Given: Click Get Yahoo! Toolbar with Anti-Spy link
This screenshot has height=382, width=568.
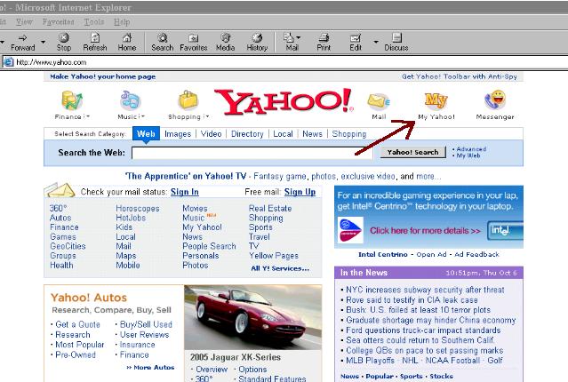Looking at the screenshot, I should 460,76.
